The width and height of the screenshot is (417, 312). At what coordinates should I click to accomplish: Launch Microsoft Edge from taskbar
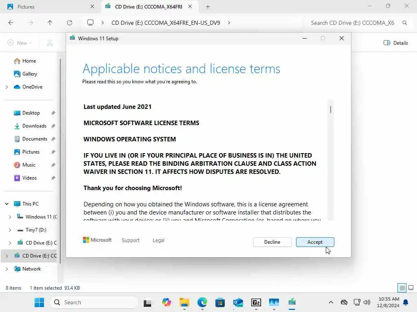tap(202, 302)
